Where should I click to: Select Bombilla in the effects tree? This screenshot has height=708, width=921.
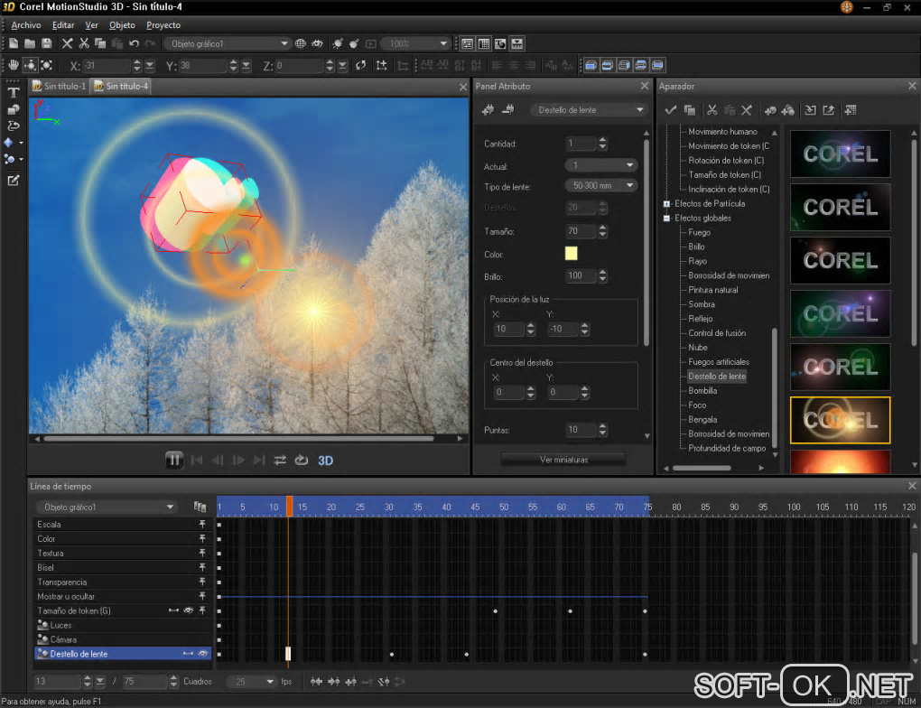pos(702,391)
